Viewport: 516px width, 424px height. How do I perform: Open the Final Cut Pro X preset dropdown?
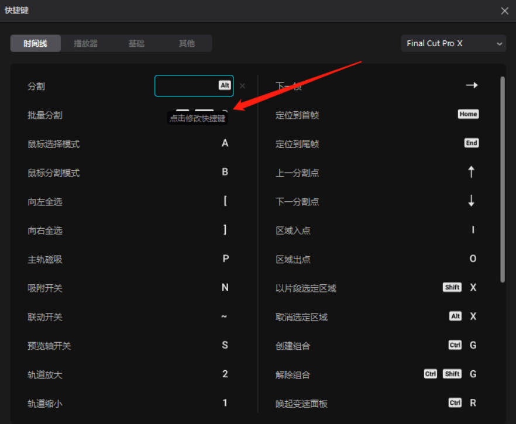tap(453, 43)
